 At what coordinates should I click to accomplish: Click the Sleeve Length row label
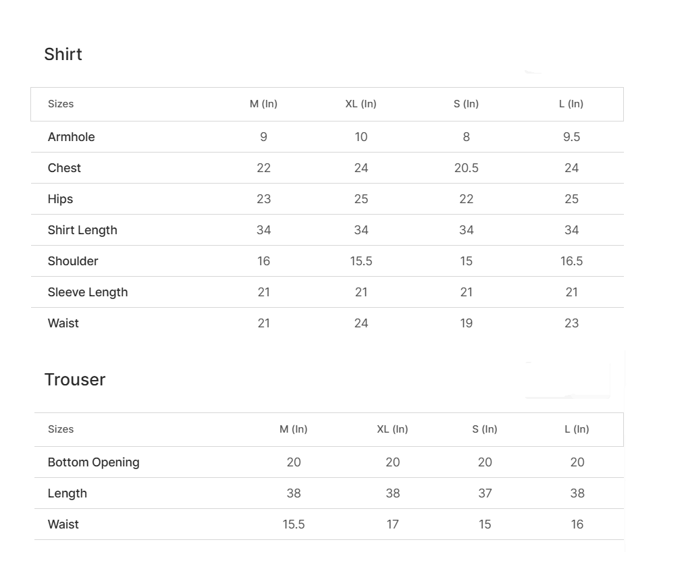[x=88, y=292]
